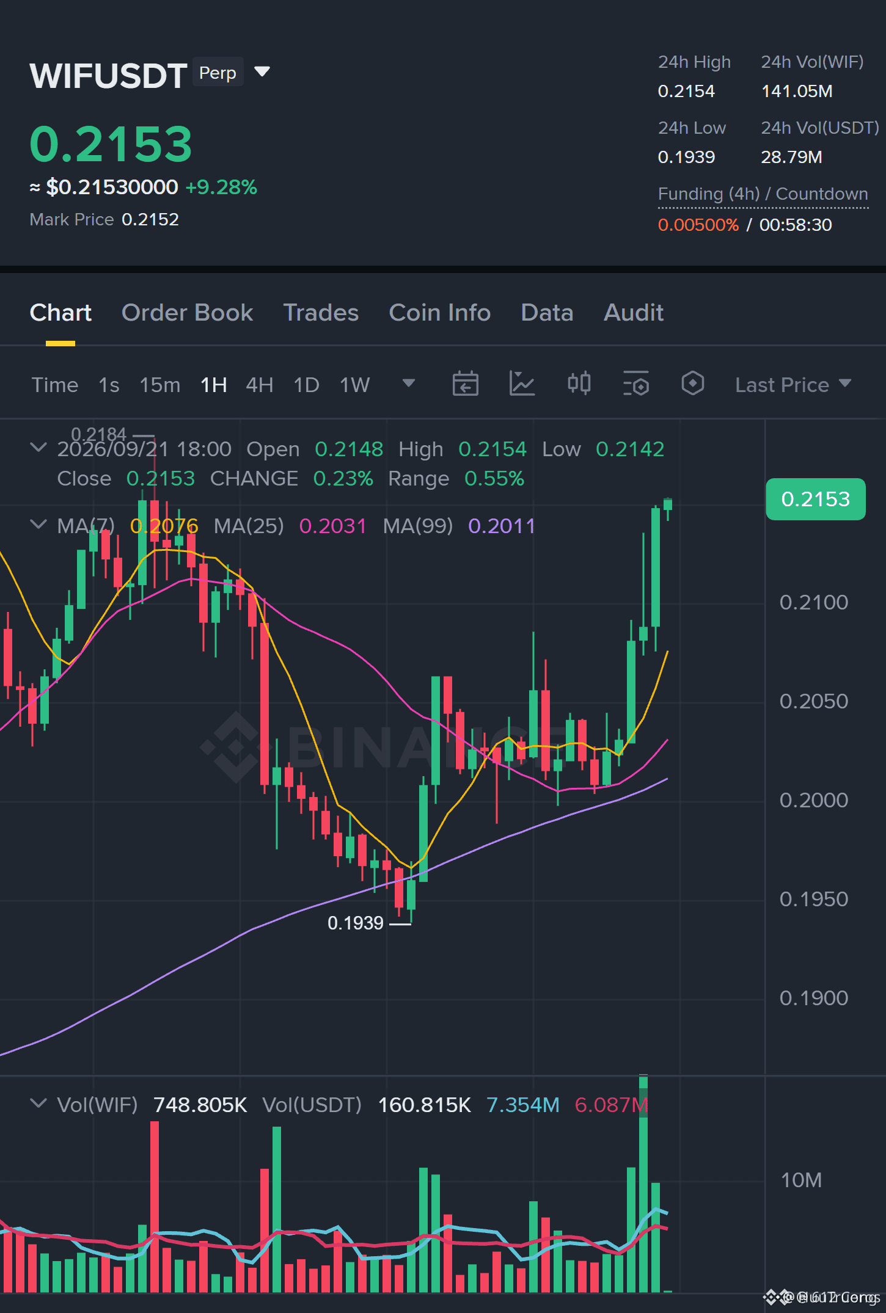886x1313 pixels.
Task: Open the chart display settings icon
Action: [x=635, y=384]
